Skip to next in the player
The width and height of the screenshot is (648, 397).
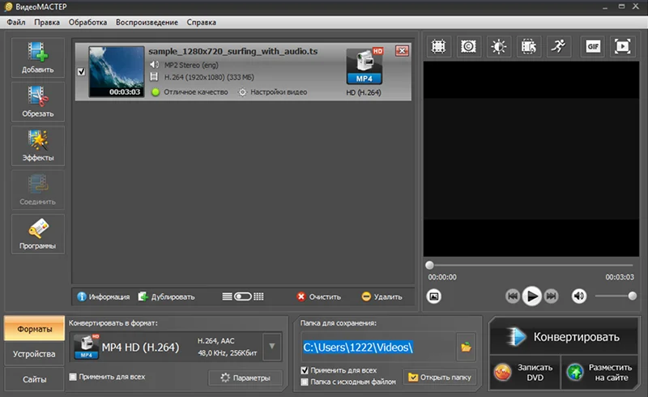[x=551, y=296]
